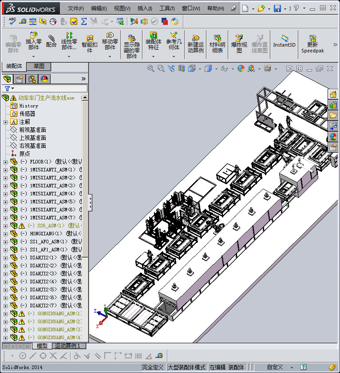340x373 pixels.
Task: Click Zoom to Fit magnifier icon
Action: (x=150, y=68)
